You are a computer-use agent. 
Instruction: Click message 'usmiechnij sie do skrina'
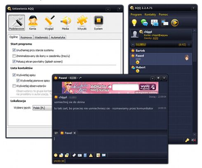(x=69, y=102)
